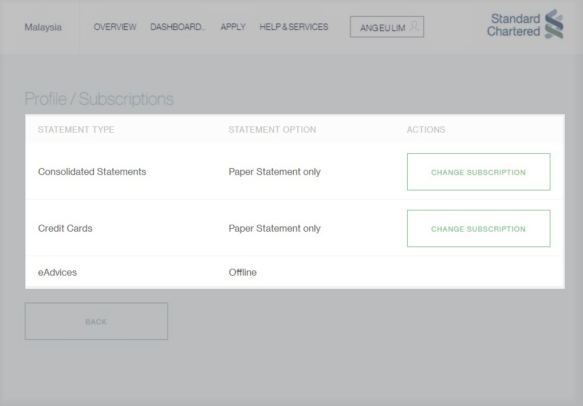583x406 pixels.
Task: Change subscription for Consolidated Statements
Action: (x=478, y=172)
